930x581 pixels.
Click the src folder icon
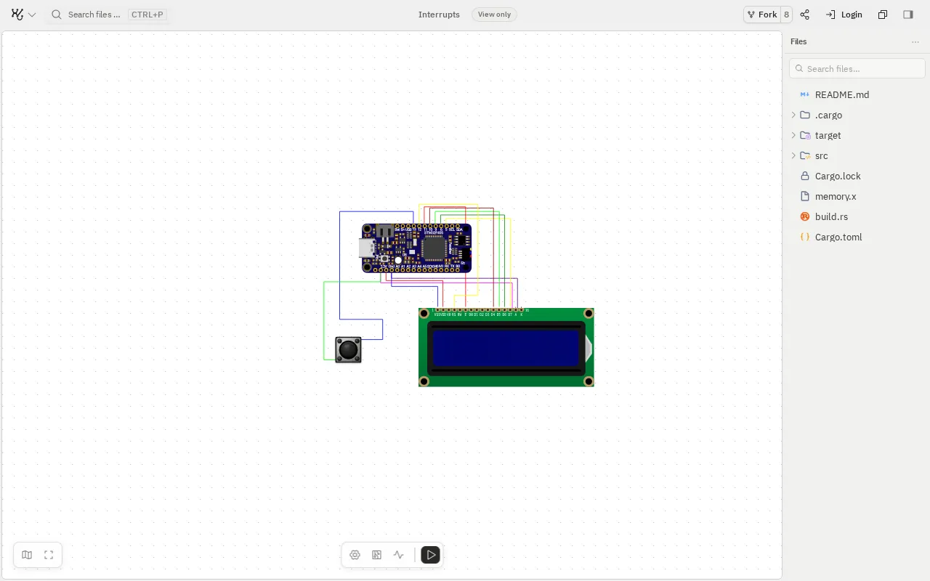805,155
